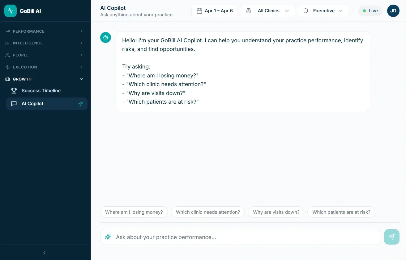Click the Success Timeline trophy icon
This screenshot has height=260, width=406.
[14, 91]
